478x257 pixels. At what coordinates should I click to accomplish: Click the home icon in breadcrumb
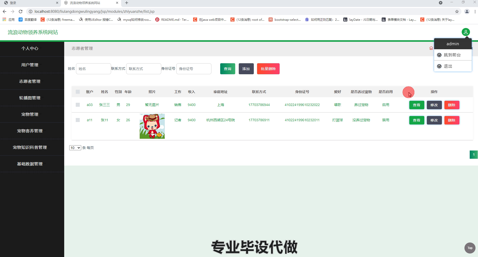[431, 48]
